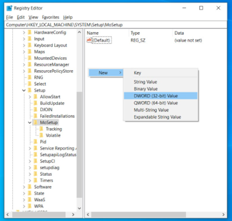Click the Registry Editor app icon in title bar
The height and width of the screenshot is (221, 232).
9,8
